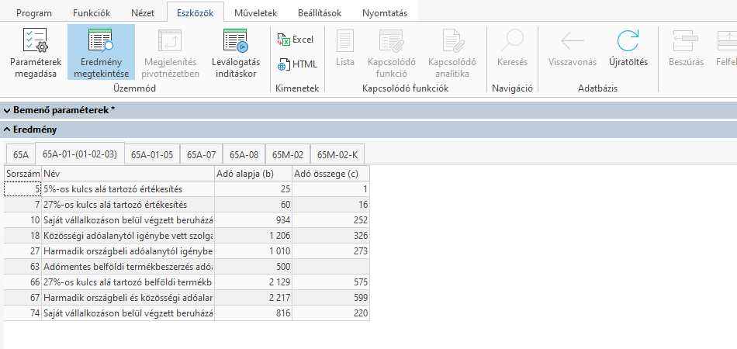Screen dimensions: 737x349
Task: Click row 74 'Saját vállalkozáson belül' name
Action: [x=128, y=313]
